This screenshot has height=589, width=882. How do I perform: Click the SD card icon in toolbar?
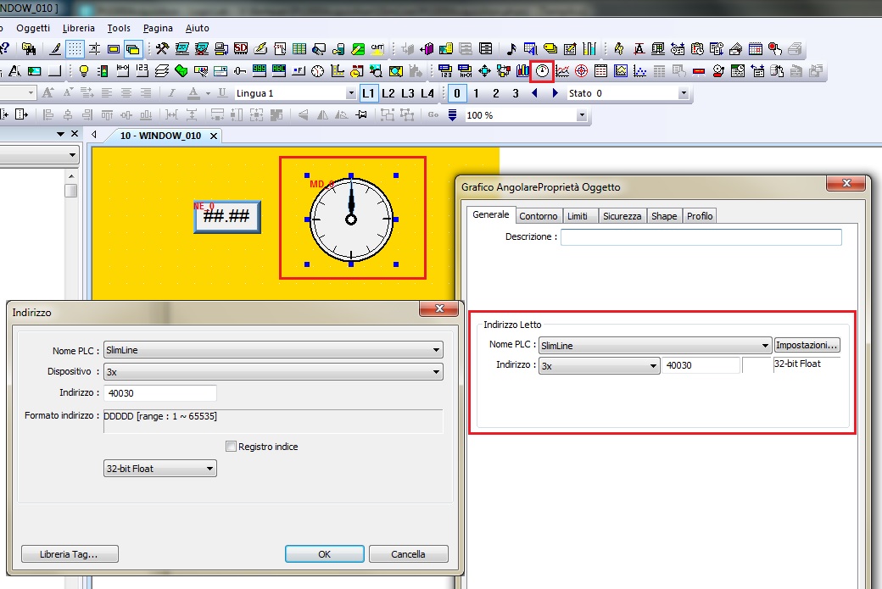click(x=241, y=49)
